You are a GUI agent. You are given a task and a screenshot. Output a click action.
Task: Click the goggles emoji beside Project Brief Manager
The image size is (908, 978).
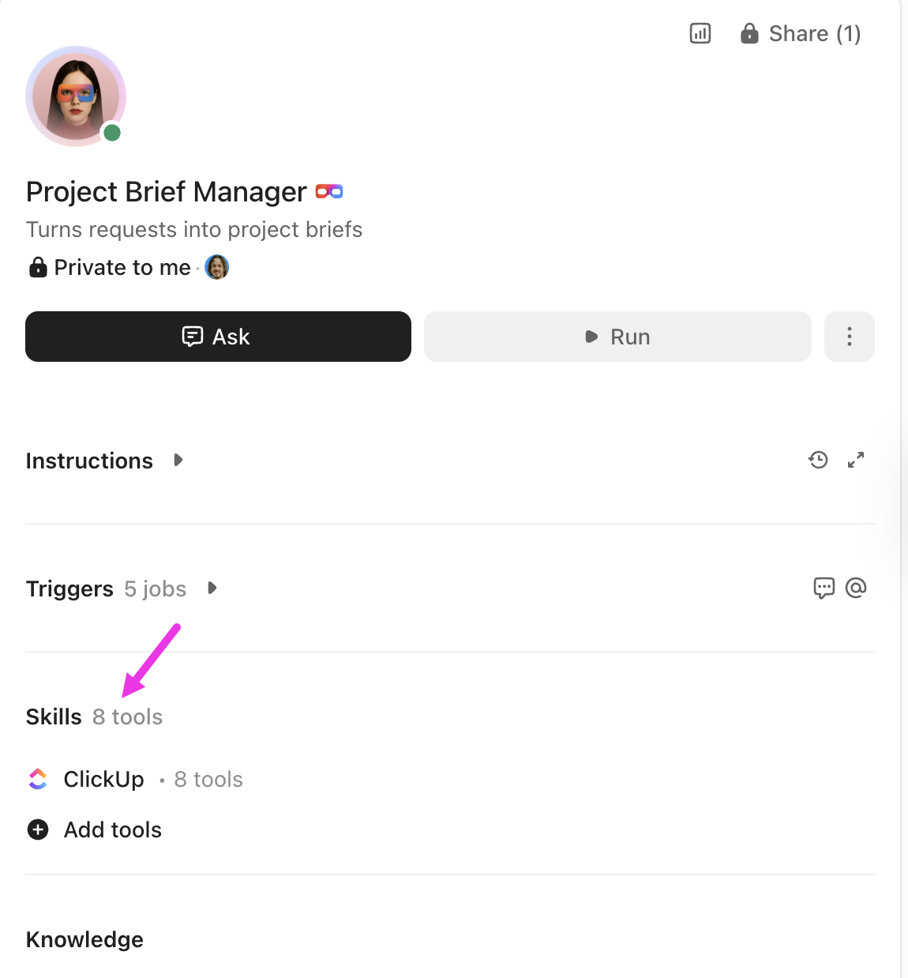(x=329, y=191)
